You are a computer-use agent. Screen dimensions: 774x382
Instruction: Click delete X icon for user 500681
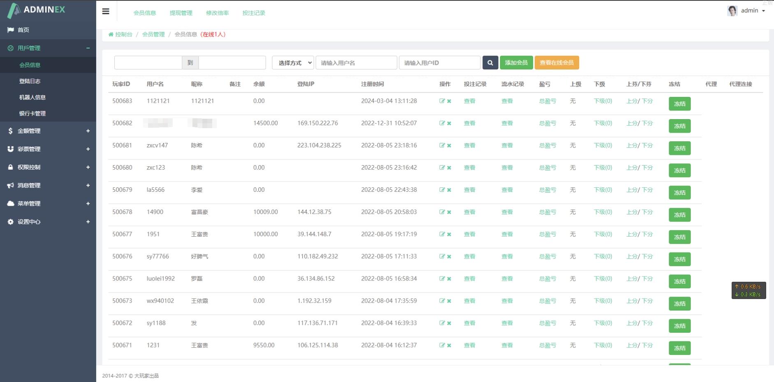tap(449, 145)
